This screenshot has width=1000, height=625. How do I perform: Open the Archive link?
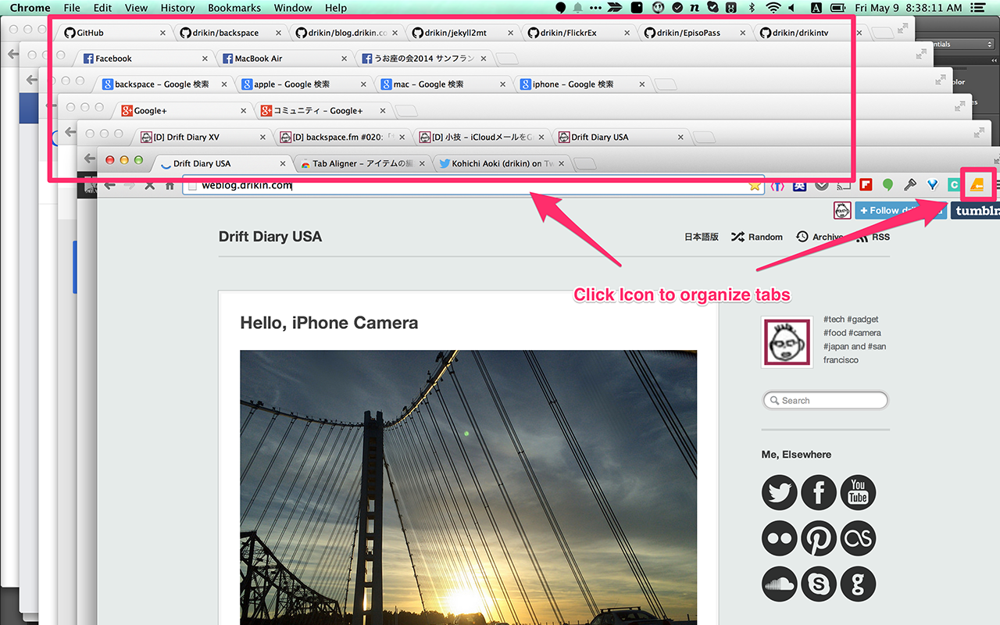820,237
